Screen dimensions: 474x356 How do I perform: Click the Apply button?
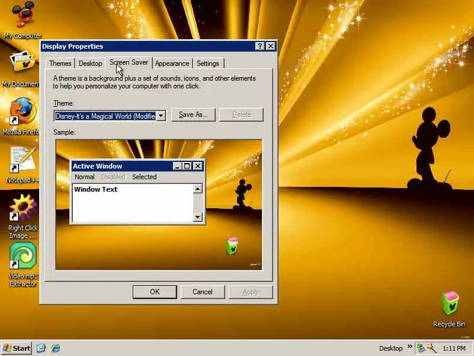click(x=251, y=292)
